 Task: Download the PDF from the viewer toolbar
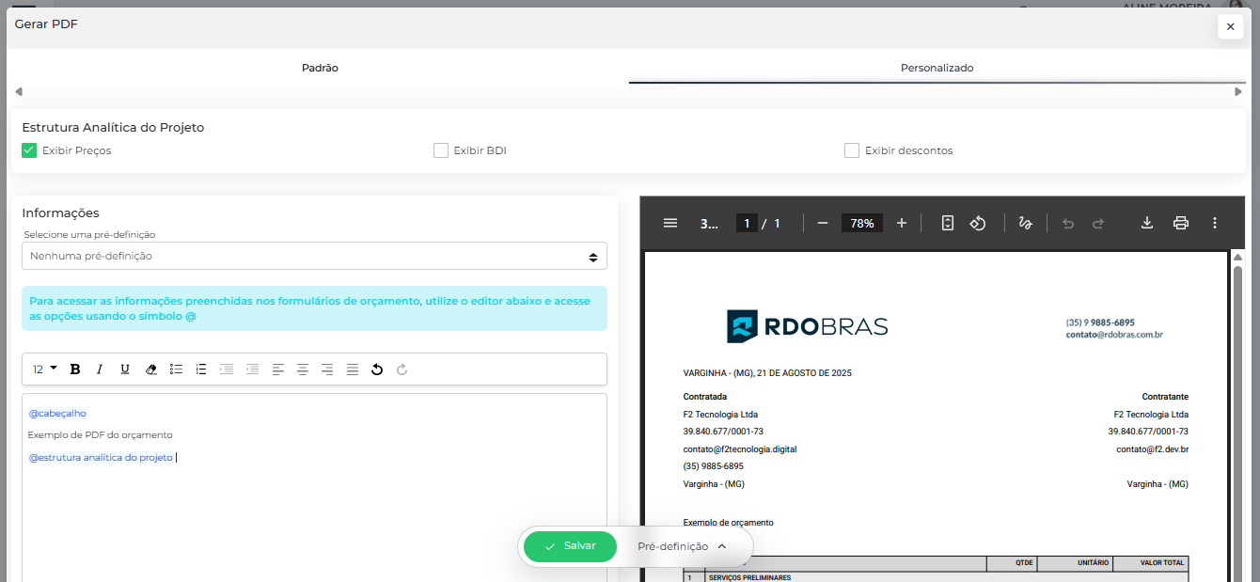(1146, 223)
